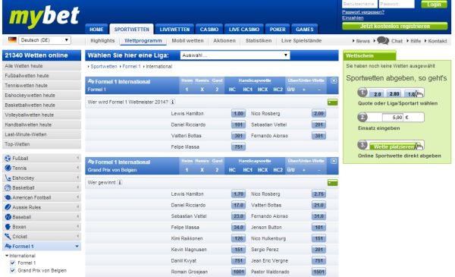This screenshot has width=455, height=277.
Task: Click the German flag language icon
Action: click(x=12, y=39)
